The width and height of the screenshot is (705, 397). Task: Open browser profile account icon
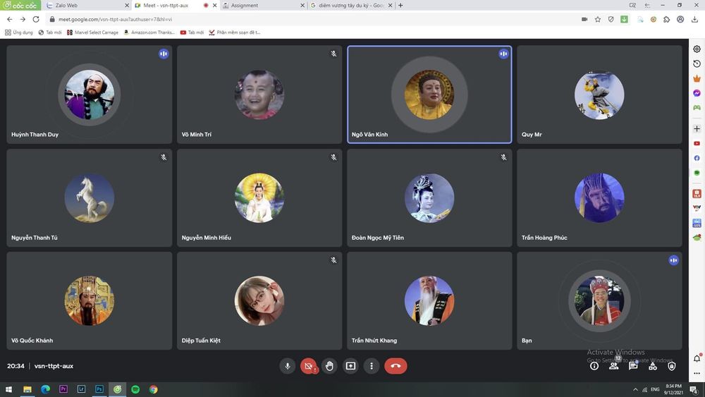pyautogui.click(x=680, y=19)
